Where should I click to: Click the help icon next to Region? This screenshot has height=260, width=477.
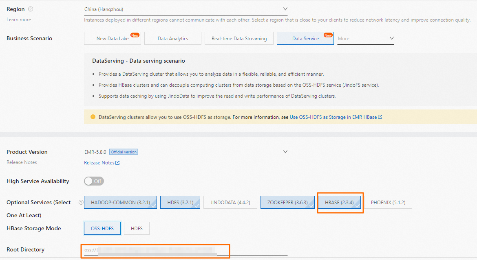point(31,9)
